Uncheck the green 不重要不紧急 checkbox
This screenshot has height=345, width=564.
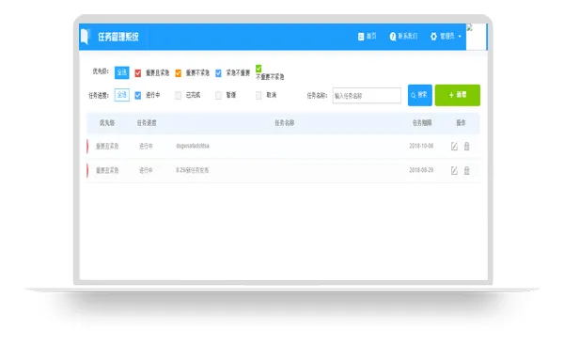258,69
